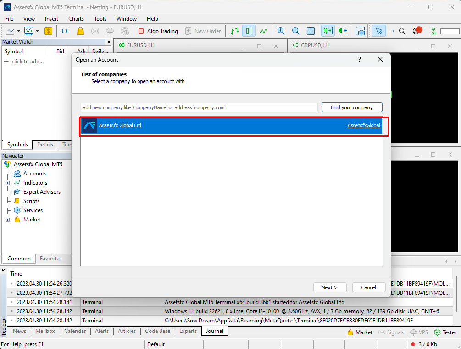This screenshot has height=349, width=461.
Task: Switch to Navigator Favorites tab
Action: tap(50, 259)
